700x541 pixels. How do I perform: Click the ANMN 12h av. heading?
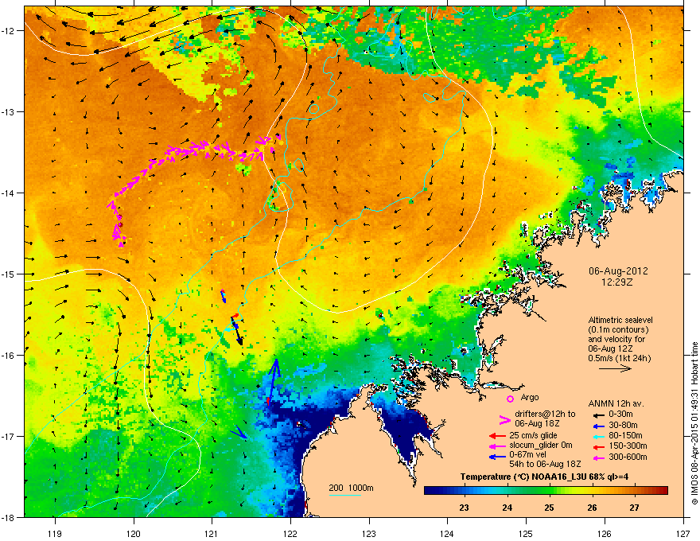pyautogui.click(x=616, y=403)
